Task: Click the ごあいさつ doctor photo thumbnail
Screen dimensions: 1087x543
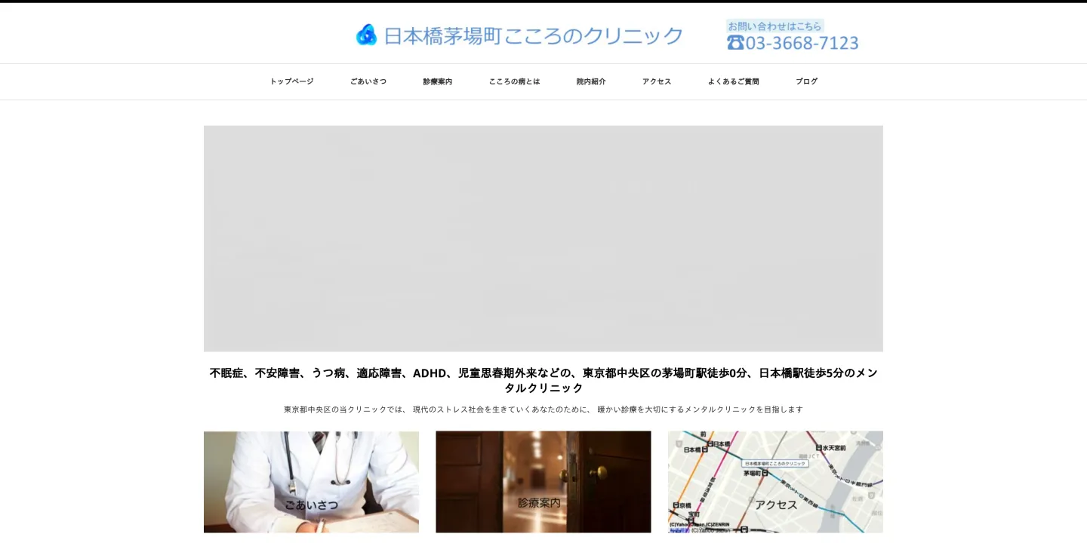Action: [311, 481]
